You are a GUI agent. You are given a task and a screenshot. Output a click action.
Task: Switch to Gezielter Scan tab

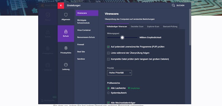pyautogui.click(x=137, y=27)
